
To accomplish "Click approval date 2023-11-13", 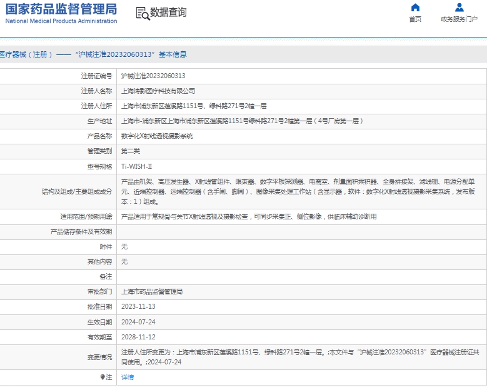I will 138,307.
